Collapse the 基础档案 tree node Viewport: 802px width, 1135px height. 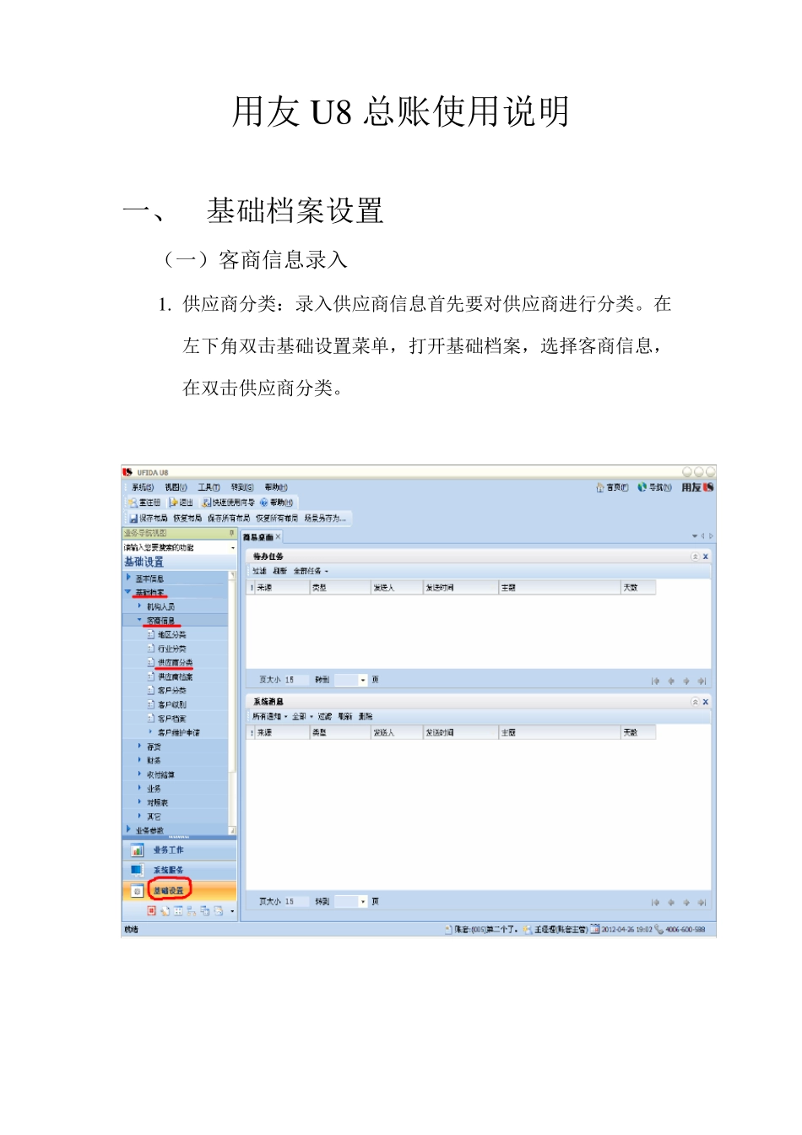[128, 592]
